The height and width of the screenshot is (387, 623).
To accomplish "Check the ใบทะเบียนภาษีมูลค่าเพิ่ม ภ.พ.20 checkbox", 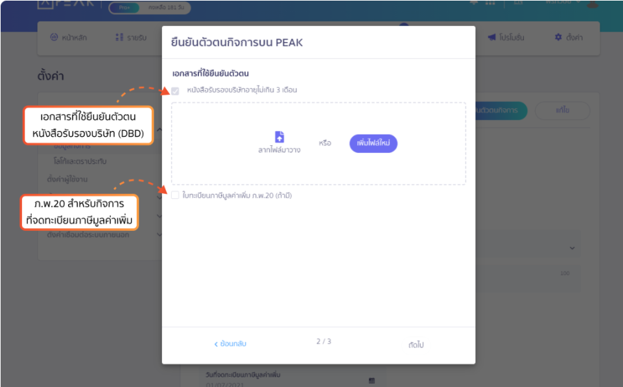I will 175,195.
